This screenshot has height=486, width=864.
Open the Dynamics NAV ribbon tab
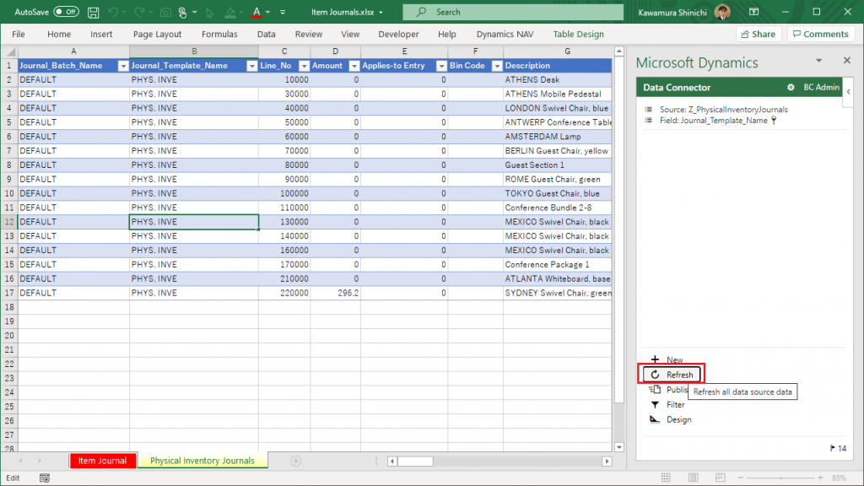505,34
